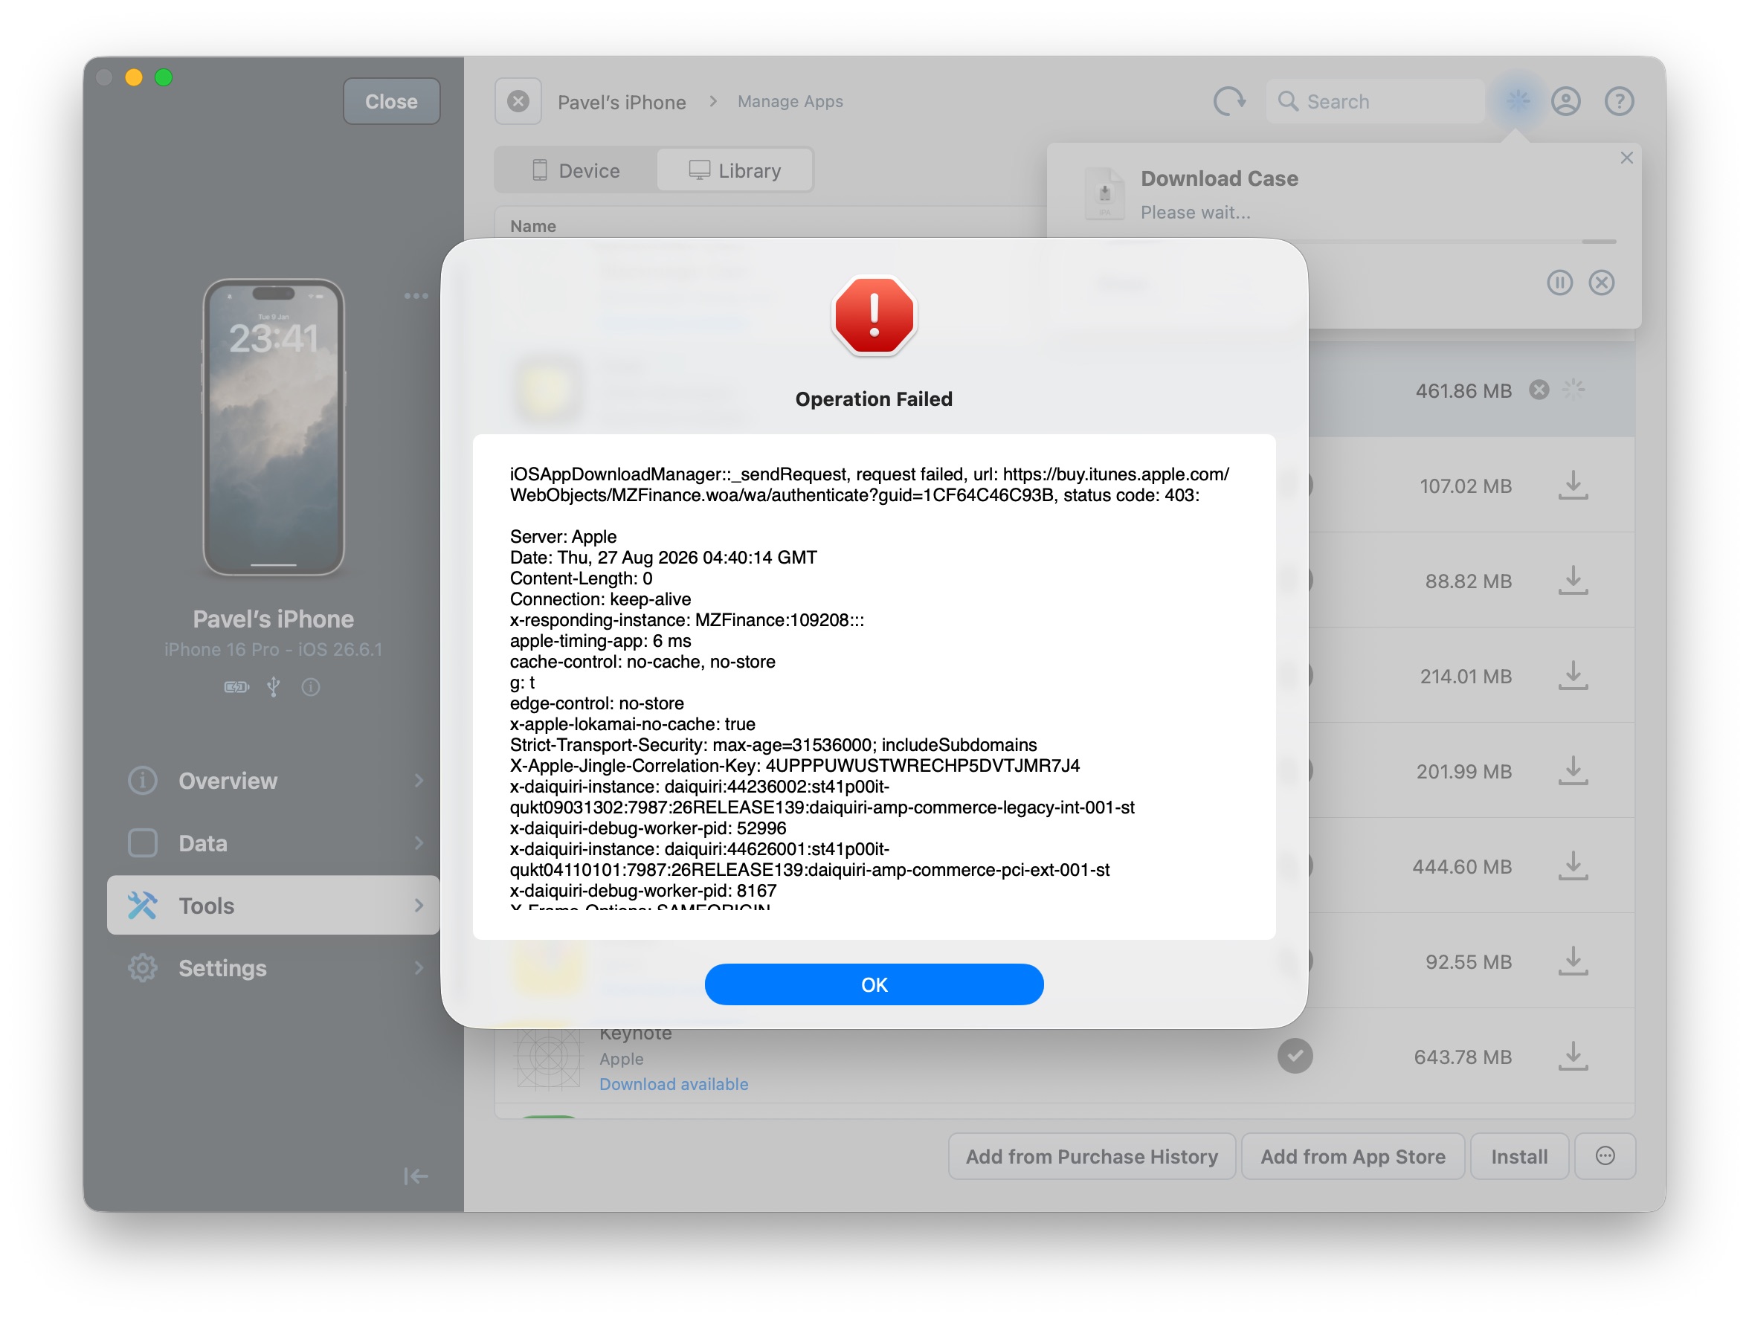Click the Overview info icon in sidebar
1749x1322 pixels.
tap(142, 781)
